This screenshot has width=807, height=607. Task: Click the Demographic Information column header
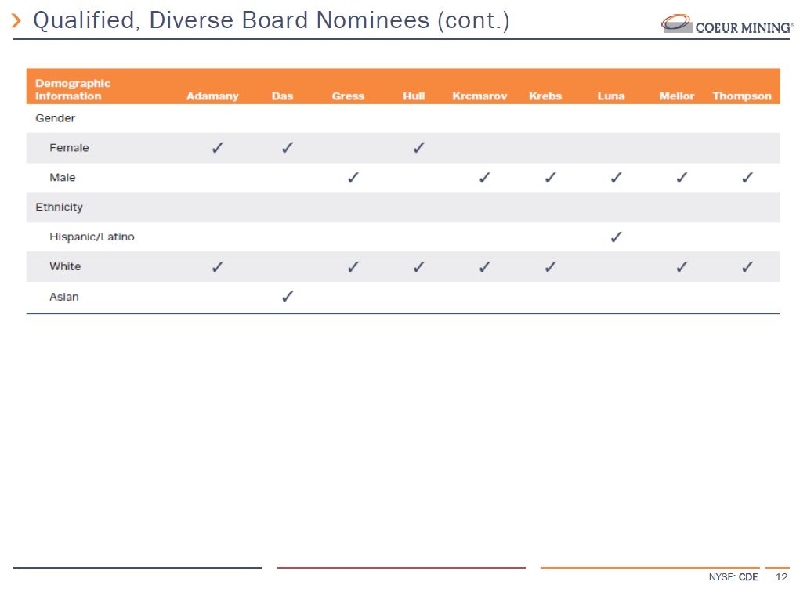[73, 89]
